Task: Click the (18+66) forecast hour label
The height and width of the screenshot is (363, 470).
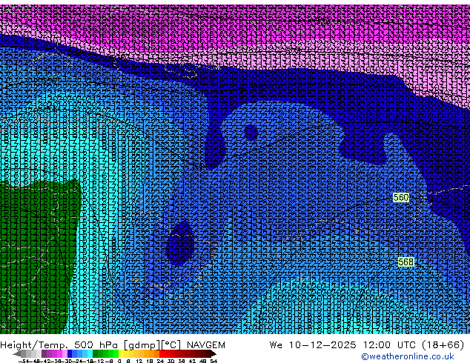Action: [x=443, y=344]
